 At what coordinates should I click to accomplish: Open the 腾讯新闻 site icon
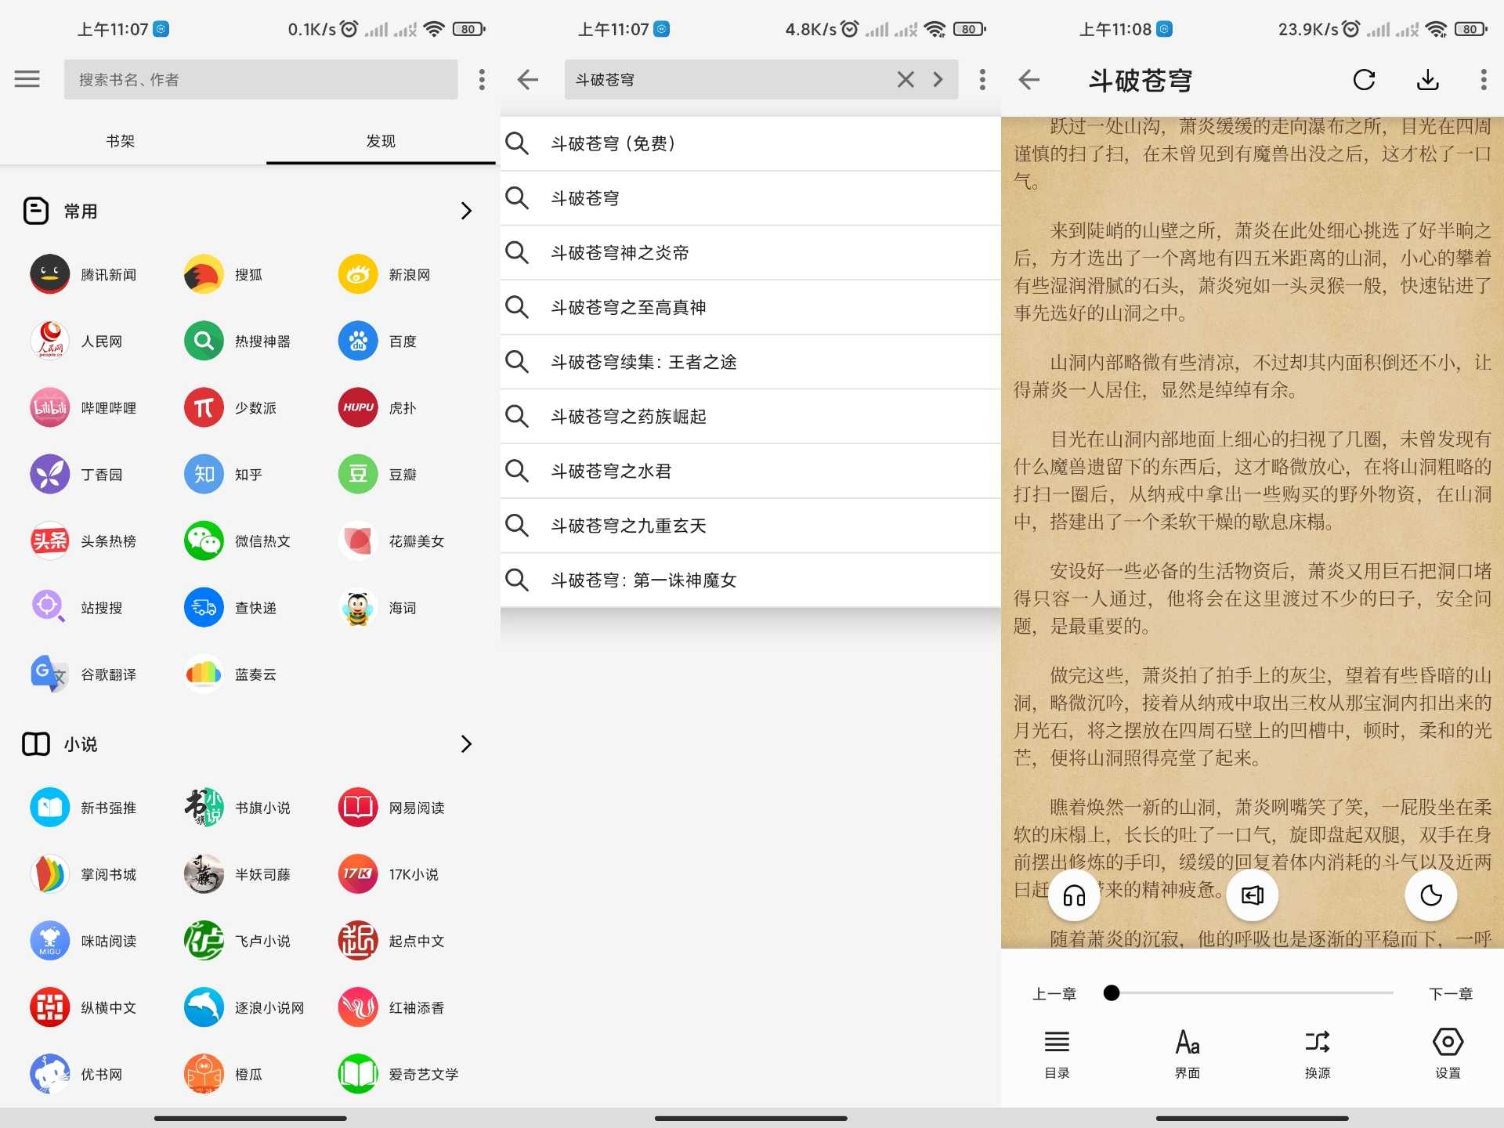(49, 275)
